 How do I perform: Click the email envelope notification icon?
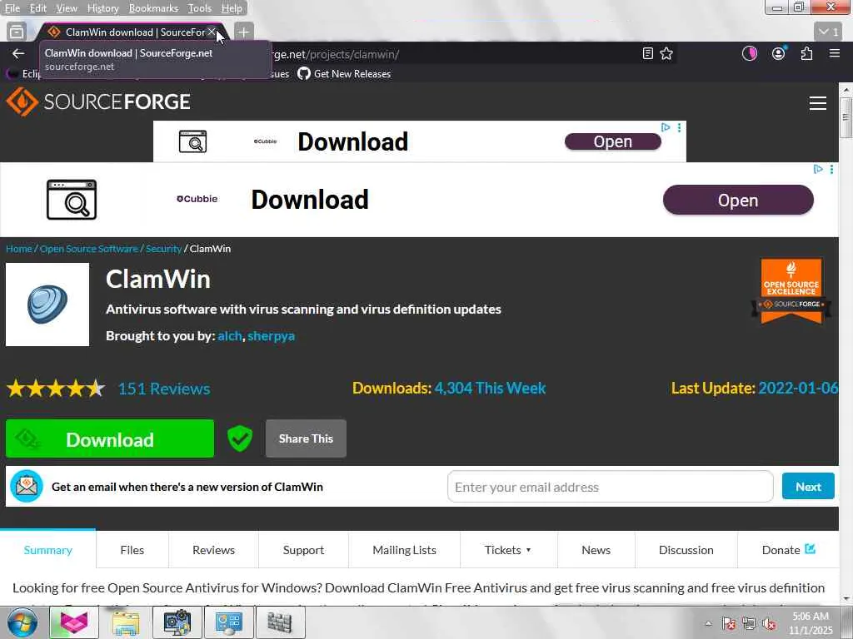coord(26,486)
